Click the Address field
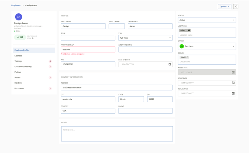This screenshot has height=153, width=249. point(117,87)
